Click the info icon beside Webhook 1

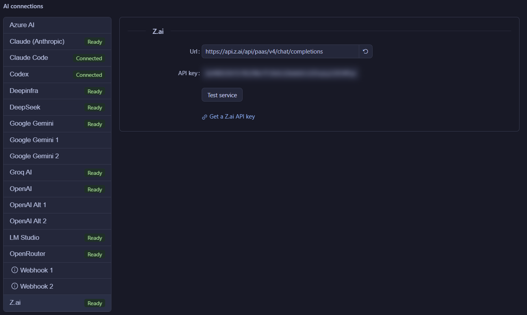[15, 270]
